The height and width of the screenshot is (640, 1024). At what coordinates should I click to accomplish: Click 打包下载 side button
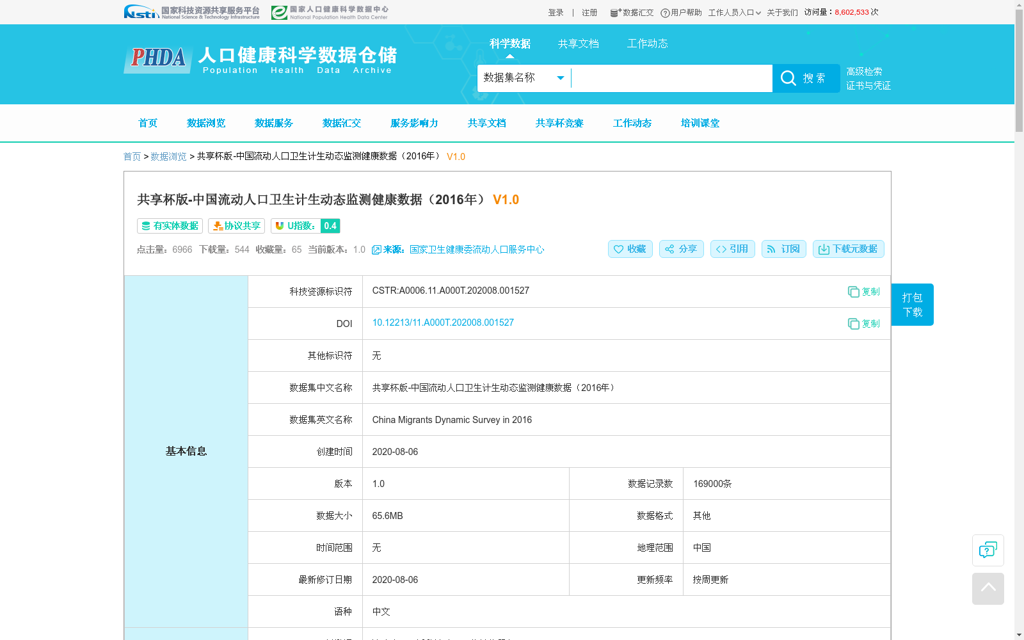[913, 305]
